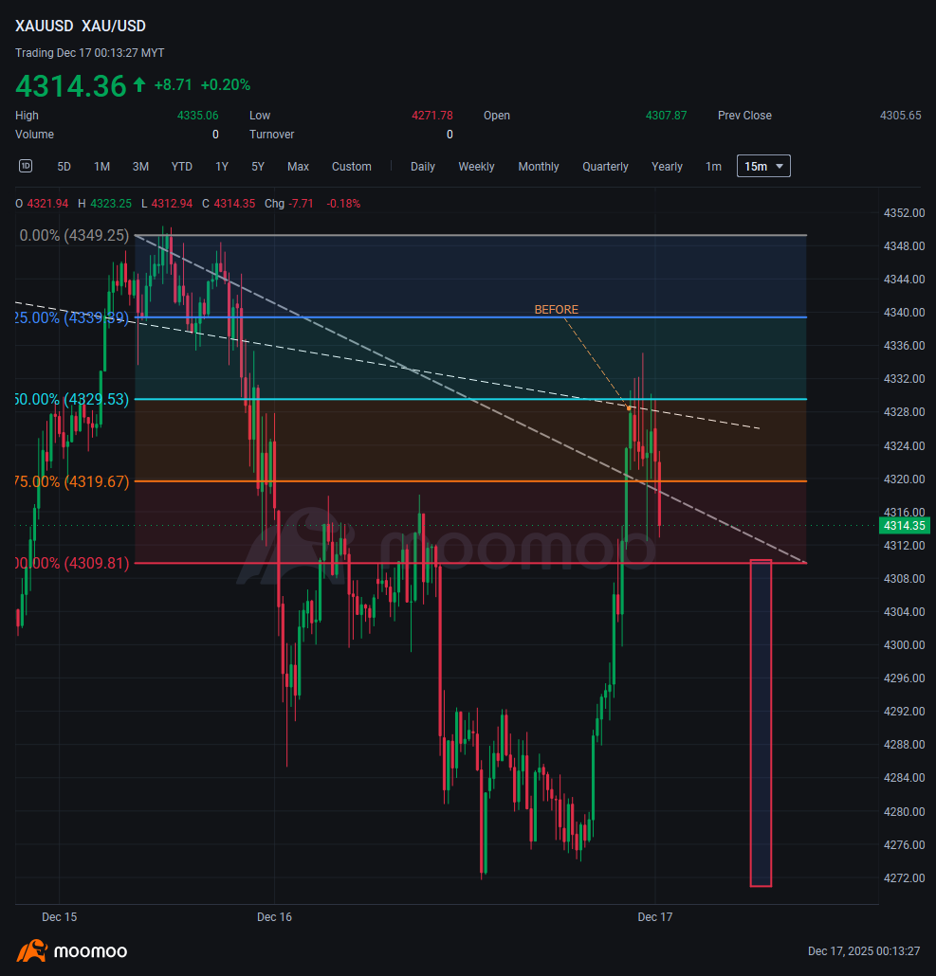Image resolution: width=936 pixels, height=976 pixels.
Task: Click the moomoo logo at bottom
Action: click(72, 951)
